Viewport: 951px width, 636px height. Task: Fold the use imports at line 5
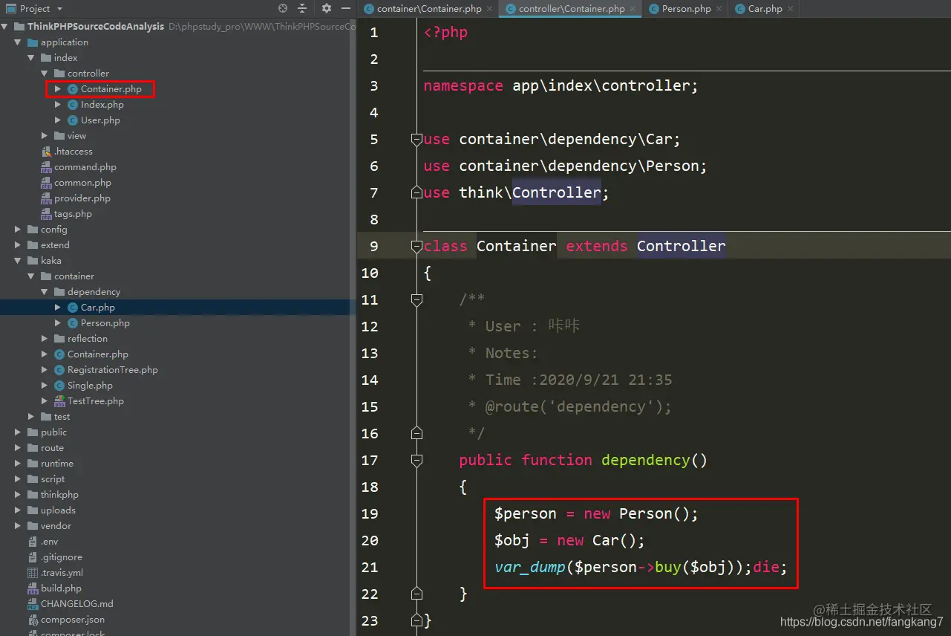(x=416, y=139)
